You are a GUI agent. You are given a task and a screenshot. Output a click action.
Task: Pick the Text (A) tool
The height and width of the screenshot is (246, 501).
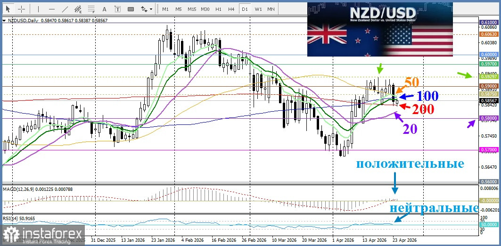click(104, 9)
